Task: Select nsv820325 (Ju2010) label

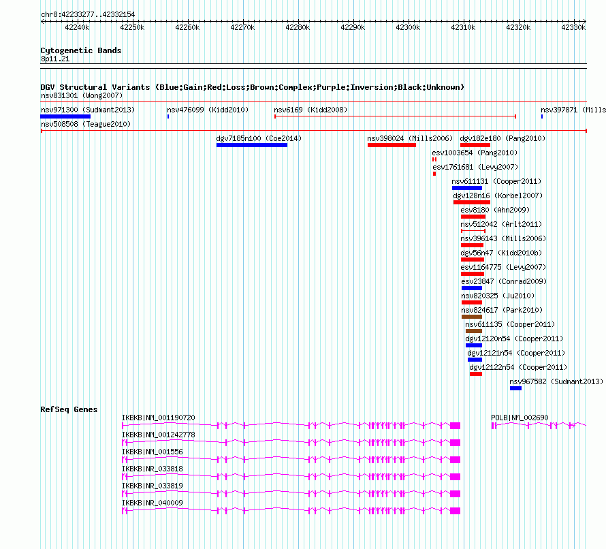Action: click(x=498, y=296)
